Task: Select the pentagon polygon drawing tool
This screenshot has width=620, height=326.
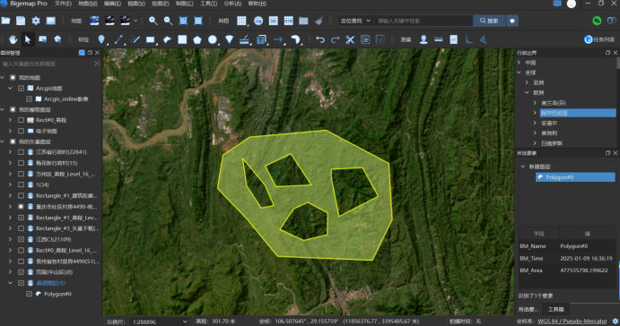Action: (x=196, y=39)
